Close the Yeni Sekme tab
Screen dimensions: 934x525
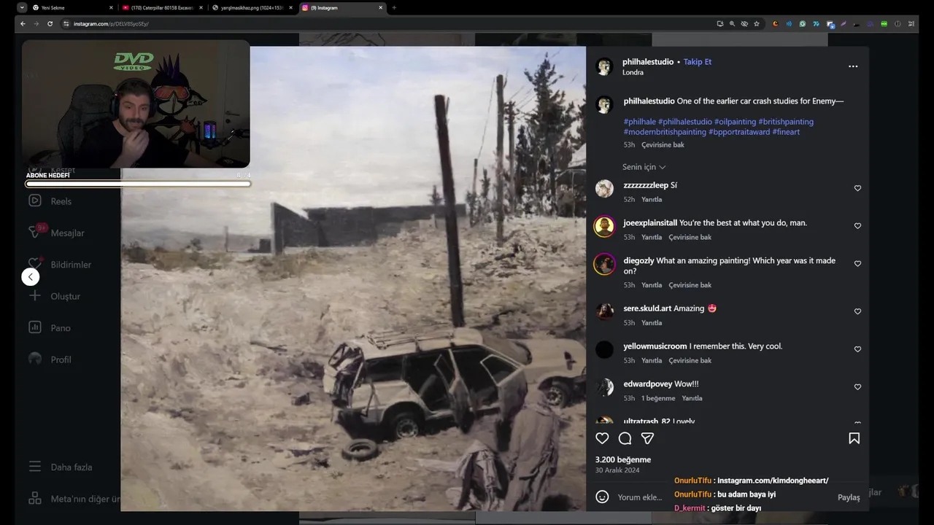pyautogui.click(x=111, y=7)
